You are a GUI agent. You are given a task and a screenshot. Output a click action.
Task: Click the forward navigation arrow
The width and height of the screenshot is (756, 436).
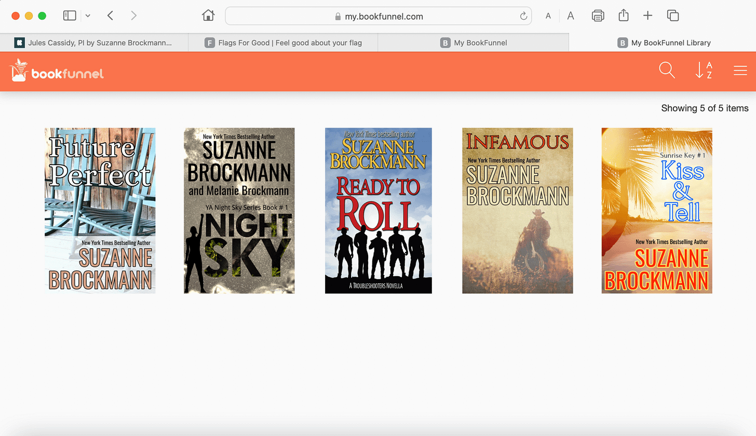(x=133, y=16)
